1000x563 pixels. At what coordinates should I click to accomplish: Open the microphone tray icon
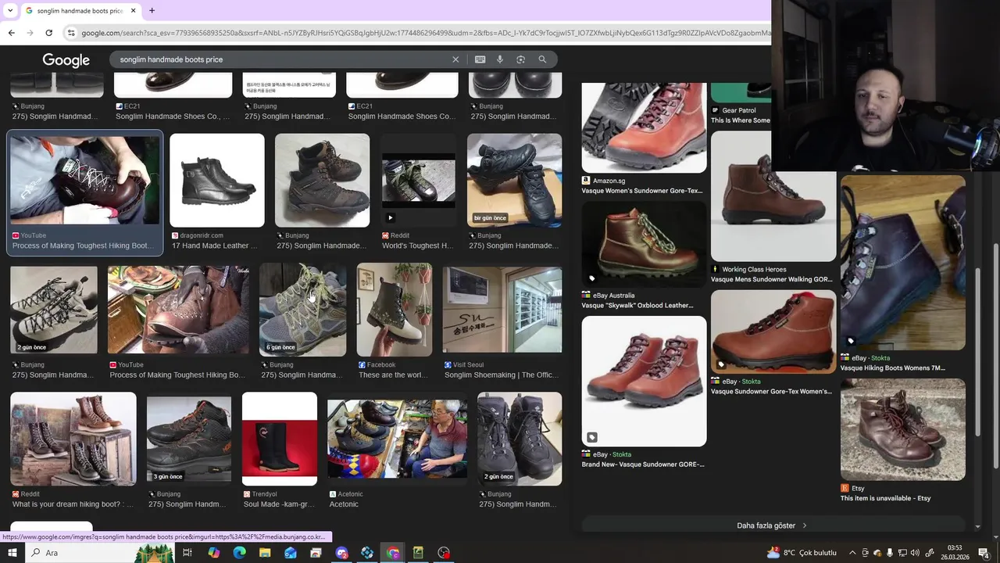(x=890, y=553)
